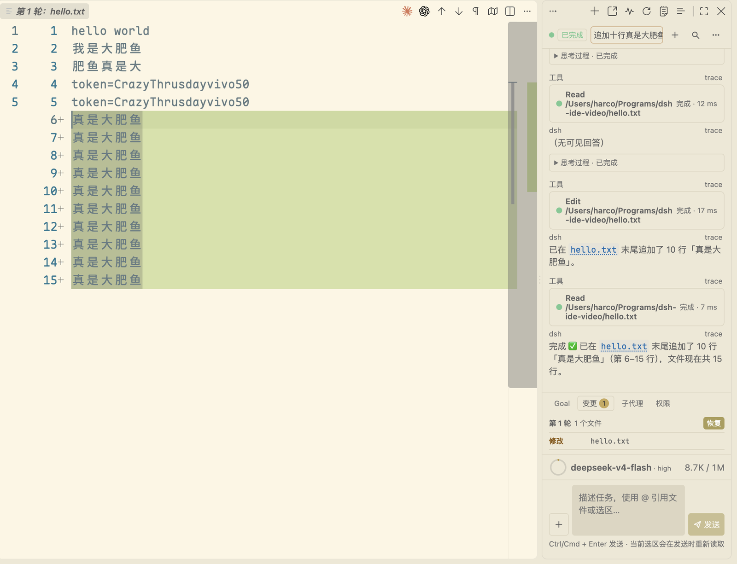Click the 发送 send button
The image size is (737, 564).
click(706, 524)
